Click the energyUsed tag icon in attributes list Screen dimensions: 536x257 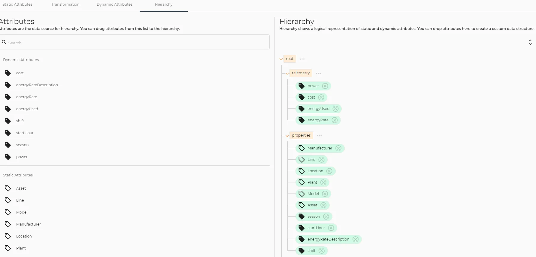pyautogui.click(x=8, y=109)
